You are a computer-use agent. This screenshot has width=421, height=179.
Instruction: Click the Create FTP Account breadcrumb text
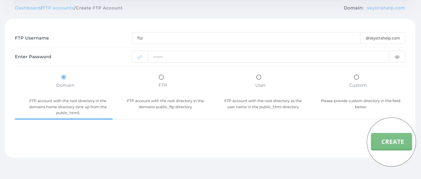[x=99, y=8]
